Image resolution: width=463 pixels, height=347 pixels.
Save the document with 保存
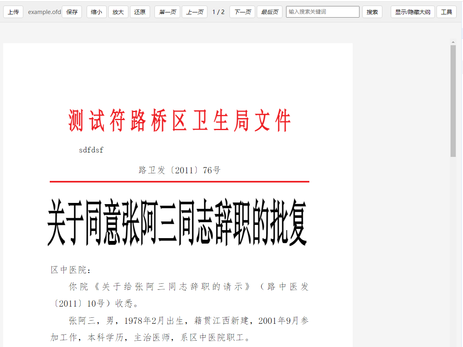point(72,12)
